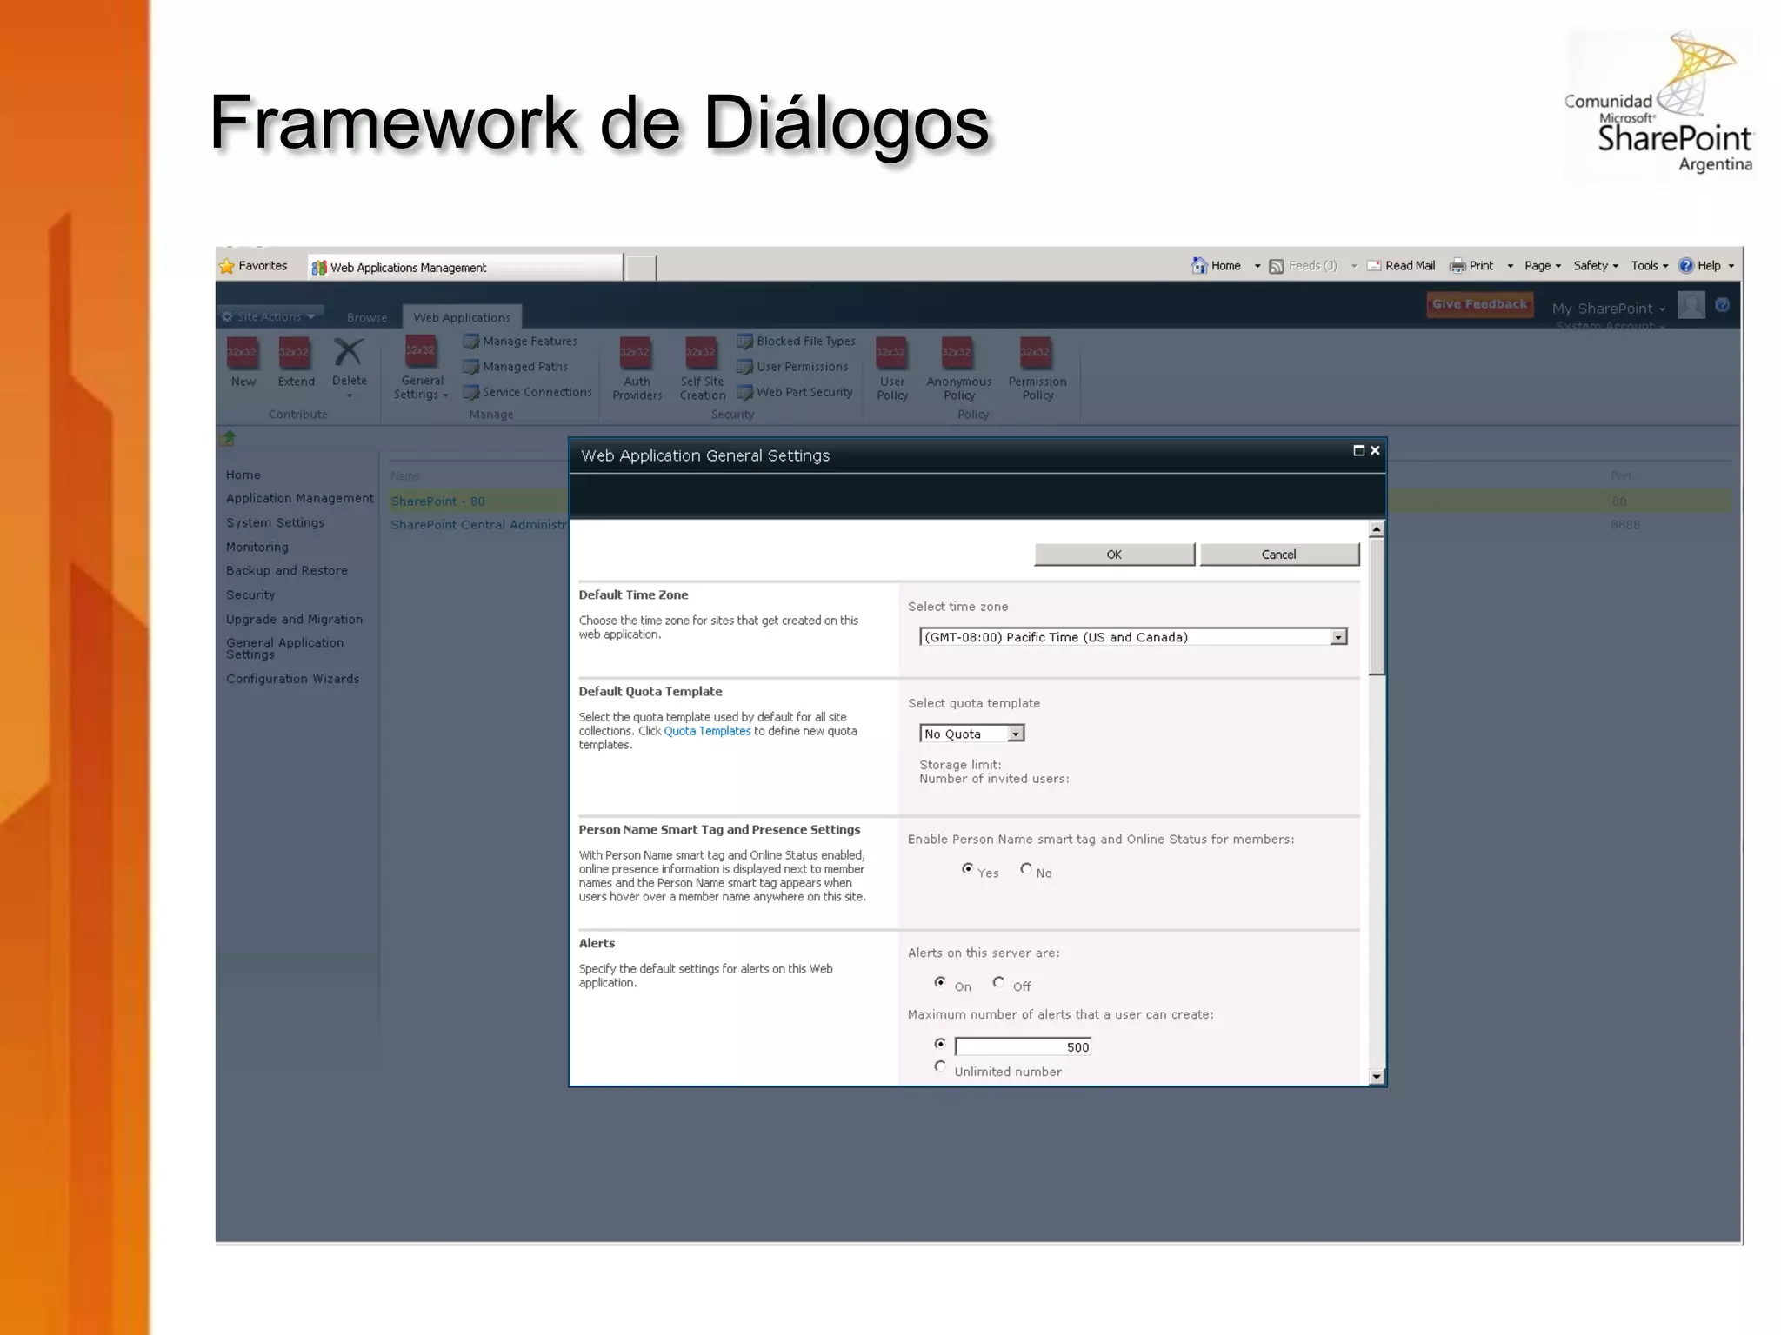Open Self Site Creation ribbon icon
The width and height of the screenshot is (1781, 1335).
click(701, 353)
